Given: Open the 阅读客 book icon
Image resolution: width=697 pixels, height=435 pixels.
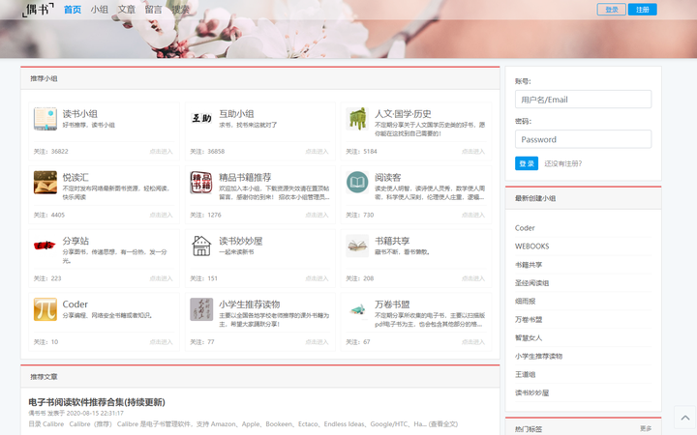Looking at the screenshot, I should coord(357,182).
